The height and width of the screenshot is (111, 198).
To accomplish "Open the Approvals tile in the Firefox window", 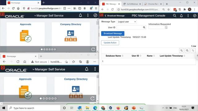I will point(25,34).
